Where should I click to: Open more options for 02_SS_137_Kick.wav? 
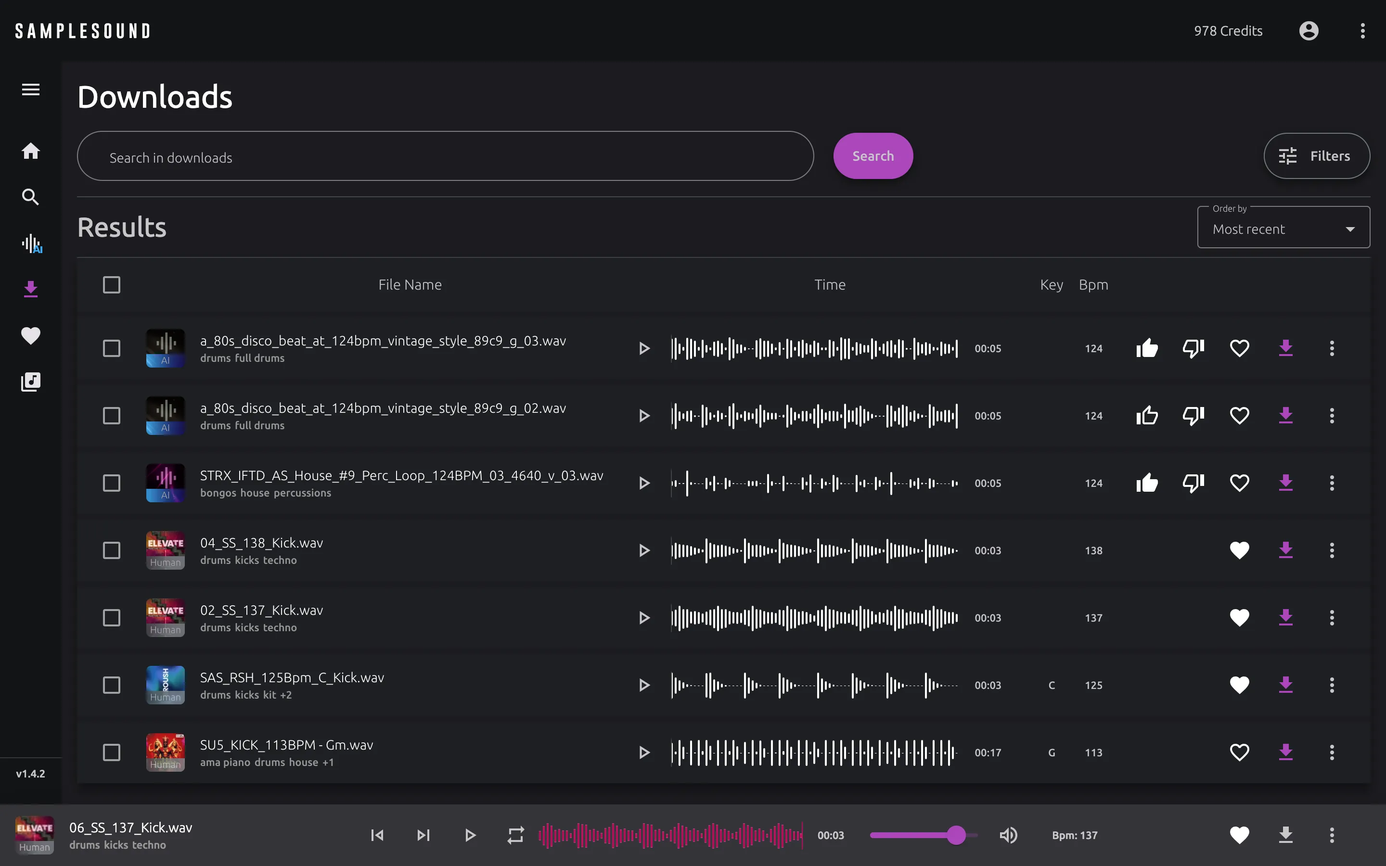[1332, 618]
